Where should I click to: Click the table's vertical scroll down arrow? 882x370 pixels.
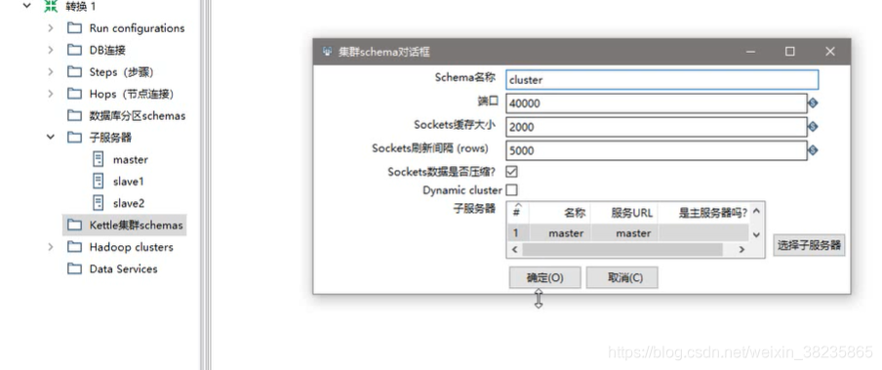[x=756, y=235]
